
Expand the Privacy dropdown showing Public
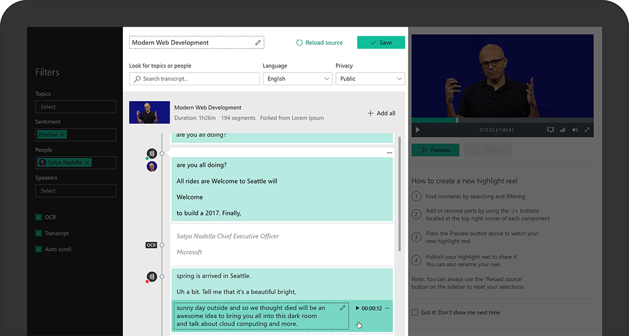coord(370,79)
